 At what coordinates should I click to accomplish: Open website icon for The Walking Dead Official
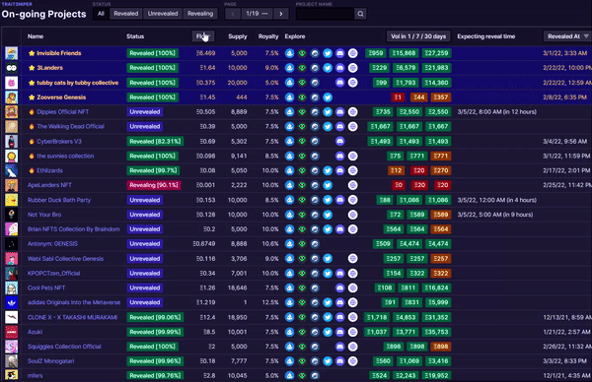point(352,127)
